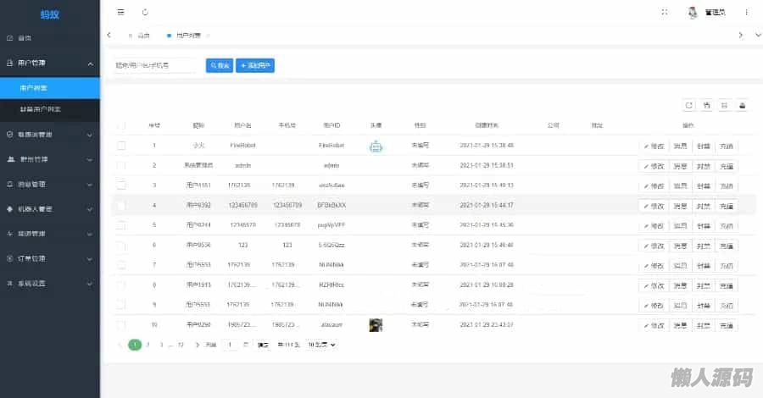Viewport: 763px width, 398px height.
Task: Click the export icon above the table
Action: point(724,105)
